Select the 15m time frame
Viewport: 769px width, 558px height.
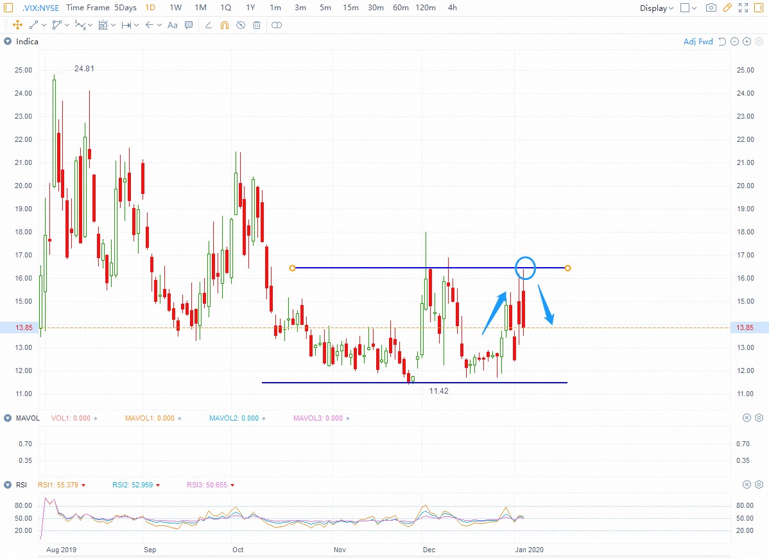[350, 8]
